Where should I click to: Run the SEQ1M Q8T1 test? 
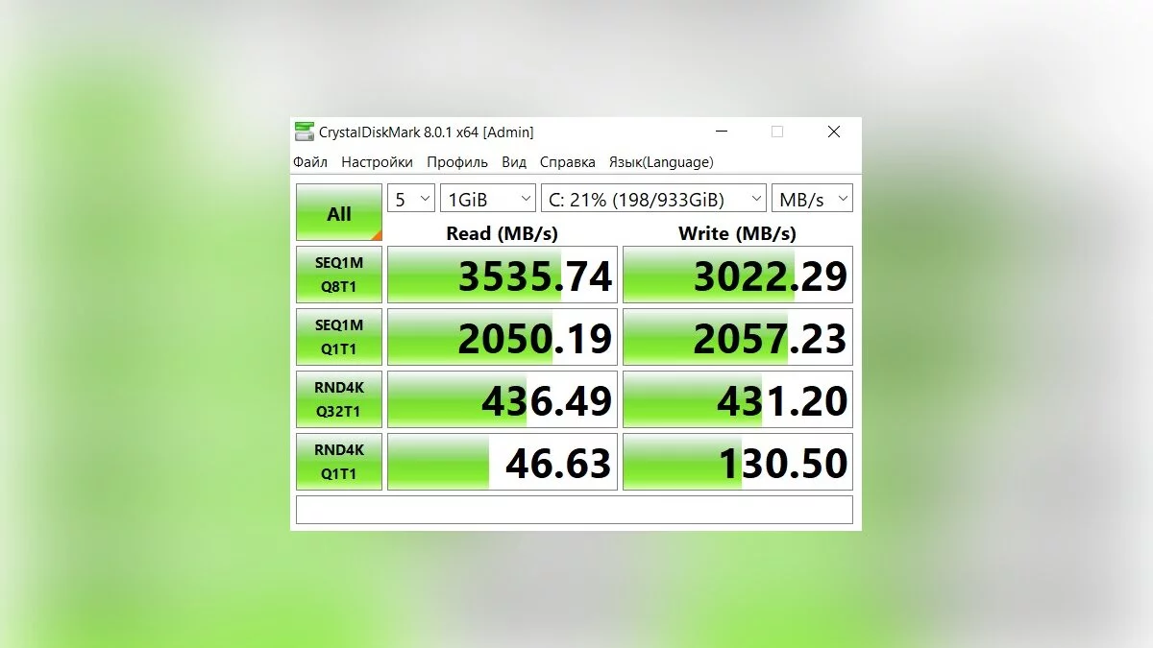339,275
